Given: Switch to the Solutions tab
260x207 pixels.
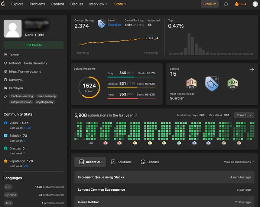Looking at the screenshot, I should [121, 162].
